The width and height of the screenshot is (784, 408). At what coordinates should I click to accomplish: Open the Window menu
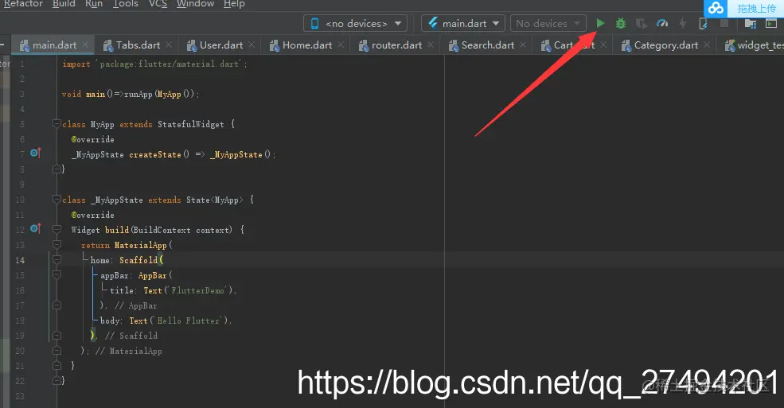(x=195, y=4)
